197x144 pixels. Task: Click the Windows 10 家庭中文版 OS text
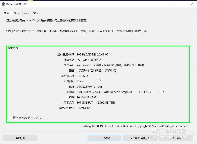(110, 65)
